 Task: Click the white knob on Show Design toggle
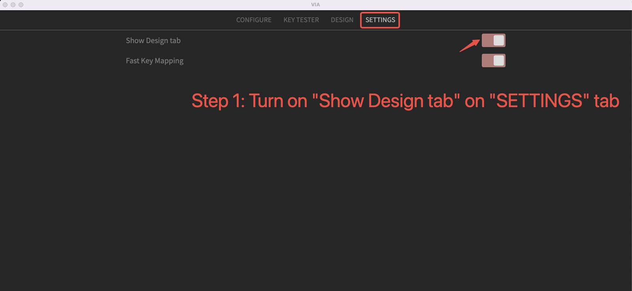pyautogui.click(x=499, y=40)
